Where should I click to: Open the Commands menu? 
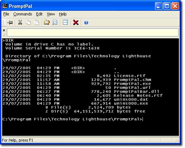(22, 14)
